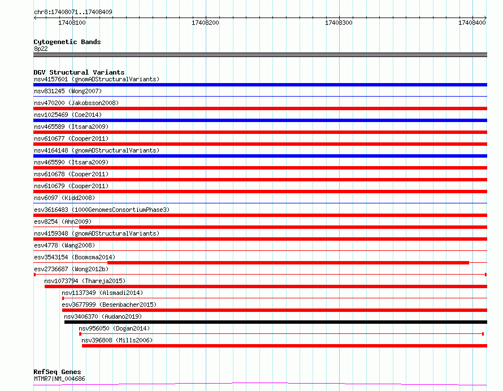Select the nsv610677 (Cooper2011) label
503x391 pixels.
click(x=71, y=138)
